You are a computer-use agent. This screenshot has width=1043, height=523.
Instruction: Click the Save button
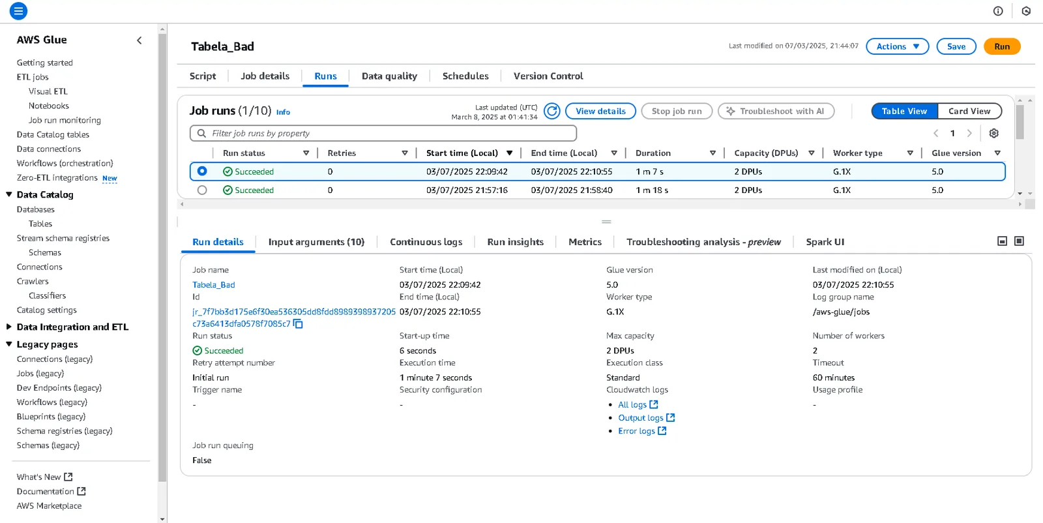coord(956,46)
